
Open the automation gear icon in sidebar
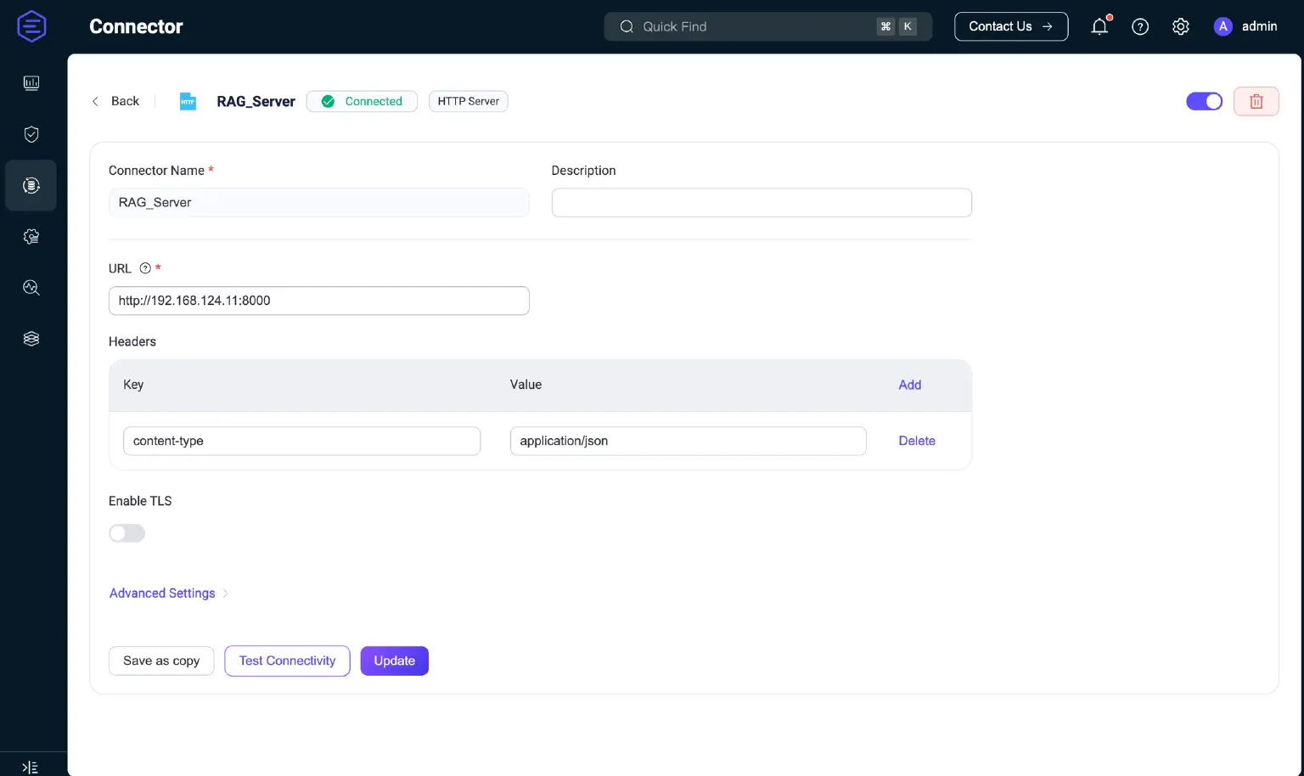[x=31, y=236]
